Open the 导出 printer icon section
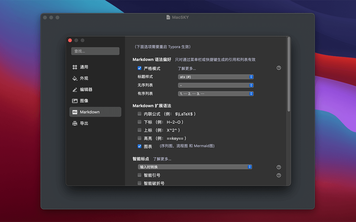The image size is (356, 222). (x=75, y=123)
